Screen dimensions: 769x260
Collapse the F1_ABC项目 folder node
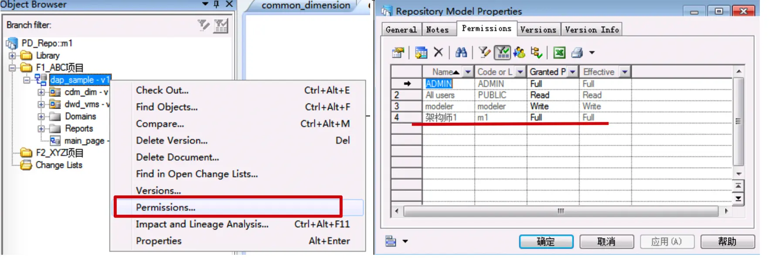click(x=12, y=68)
